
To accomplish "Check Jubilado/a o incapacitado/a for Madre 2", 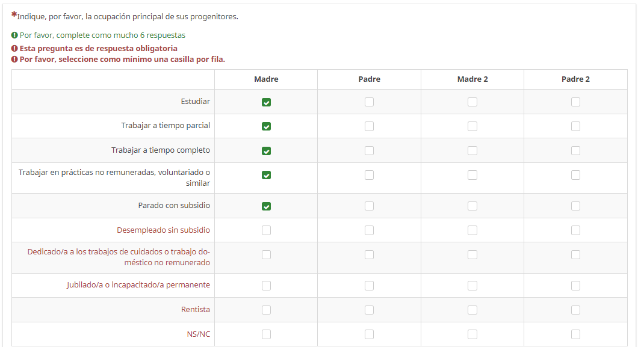I will click(x=472, y=286).
